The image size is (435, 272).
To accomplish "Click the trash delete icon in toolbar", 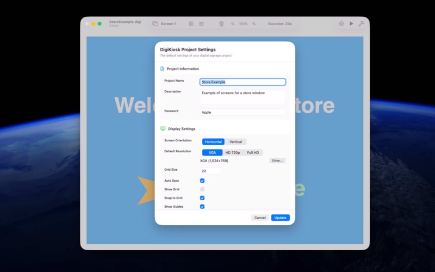I will 221,24.
